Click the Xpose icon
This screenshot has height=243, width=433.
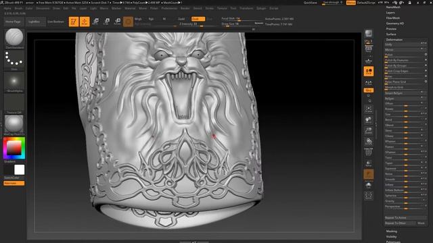369,196
